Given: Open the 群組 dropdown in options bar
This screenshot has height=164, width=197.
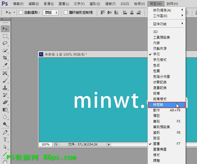Looking at the screenshot, I should [x=51, y=13].
